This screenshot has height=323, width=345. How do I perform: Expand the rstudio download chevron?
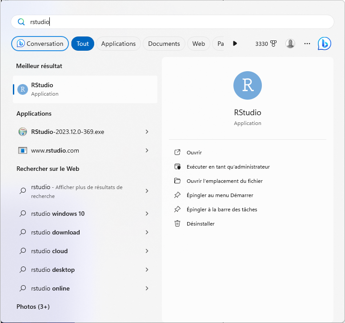147,232
